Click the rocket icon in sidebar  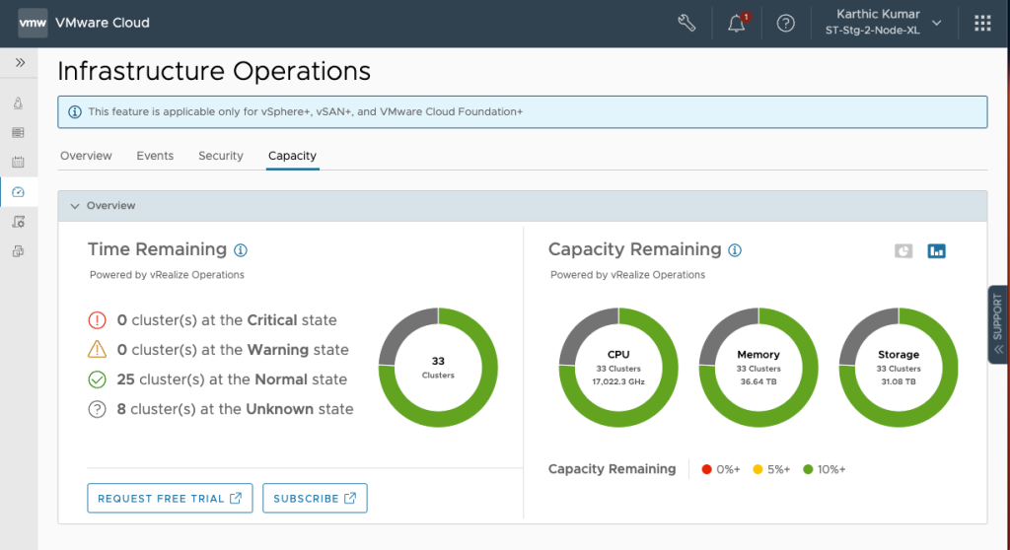(x=19, y=103)
